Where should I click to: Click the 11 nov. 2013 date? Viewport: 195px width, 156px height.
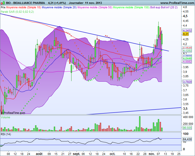[94, 3]
